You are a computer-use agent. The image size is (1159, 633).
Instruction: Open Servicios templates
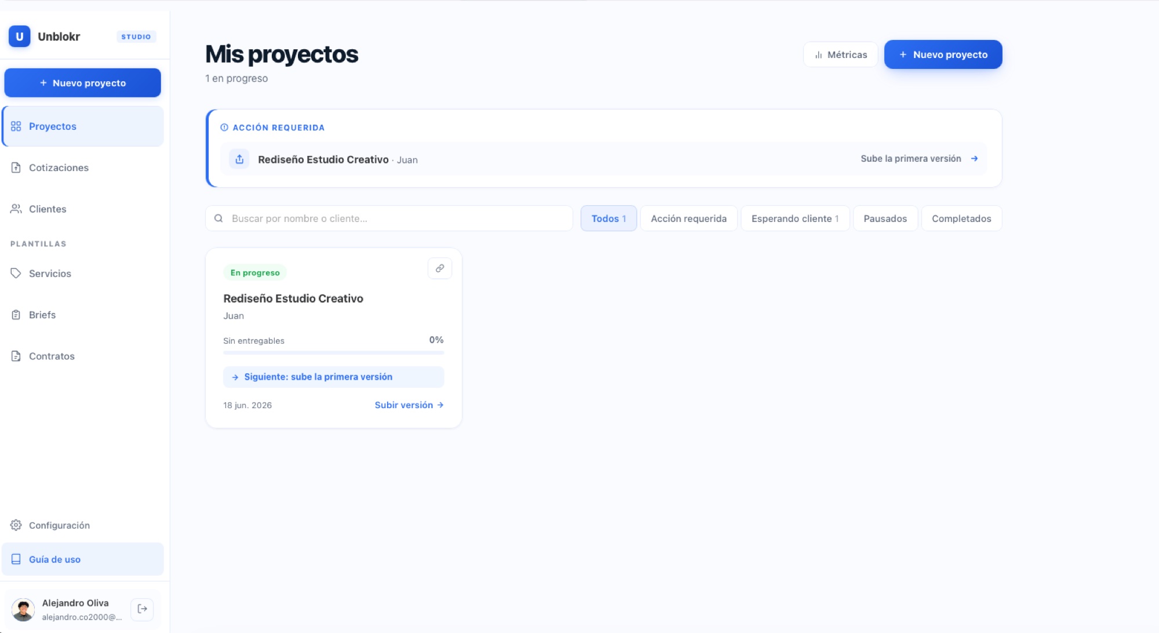pos(82,274)
